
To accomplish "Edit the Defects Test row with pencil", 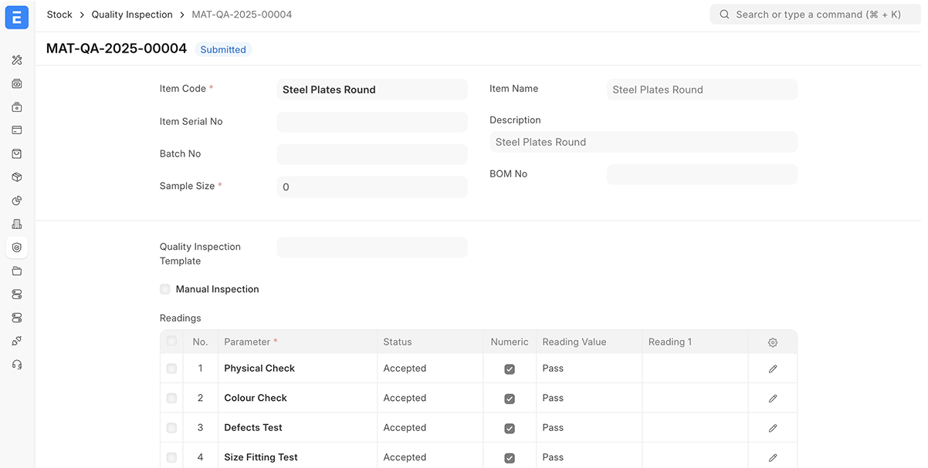I will 773,428.
